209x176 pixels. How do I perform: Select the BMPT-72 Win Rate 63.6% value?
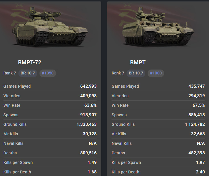click(x=90, y=105)
